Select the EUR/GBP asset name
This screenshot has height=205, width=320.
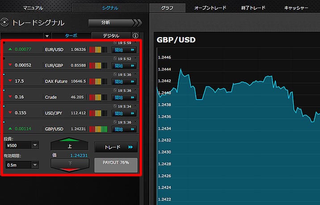click(54, 66)
